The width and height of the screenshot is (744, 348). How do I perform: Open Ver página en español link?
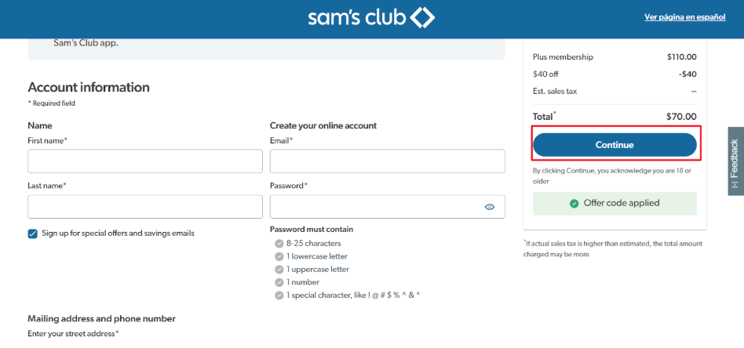point(684,17)
